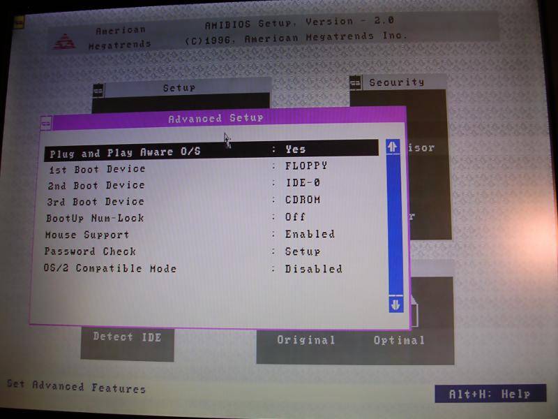Click the Advanced Setup title bar
The image size is (558, 419).
point(229,118)
